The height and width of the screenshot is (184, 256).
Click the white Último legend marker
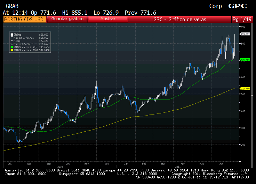click(12, 35)
